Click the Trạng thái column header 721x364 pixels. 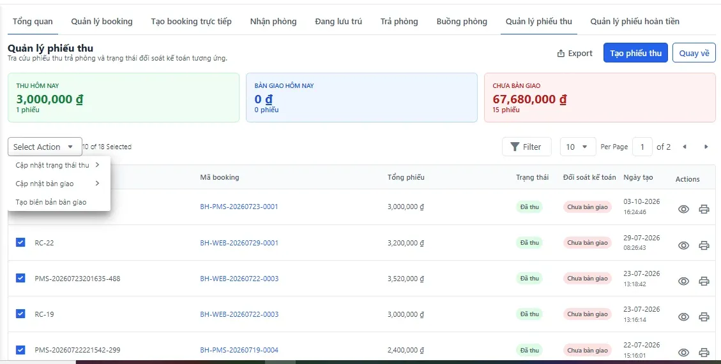point(532,177)
